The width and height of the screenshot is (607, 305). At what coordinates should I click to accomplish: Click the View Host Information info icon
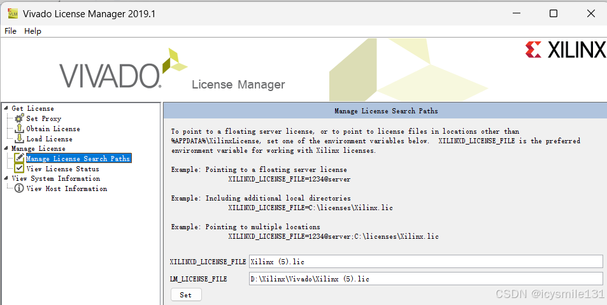[19, 188]
